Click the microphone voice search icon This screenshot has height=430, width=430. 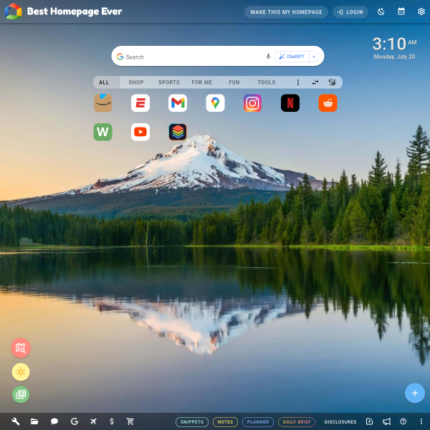pos(268,57)
